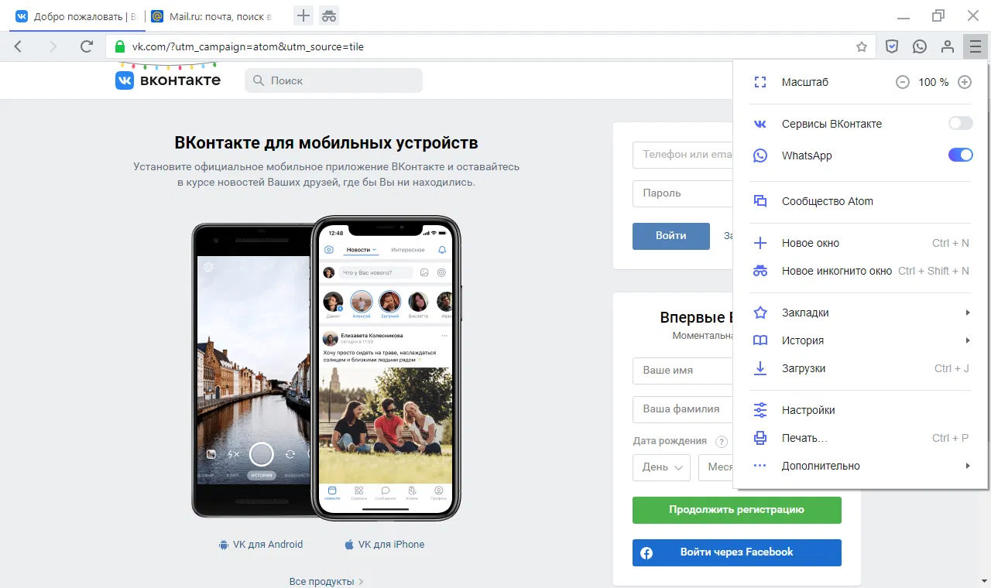Zoom in with the plus button
Image resolution: width=991 pixels, height=588 pixels.
(965, 82)
